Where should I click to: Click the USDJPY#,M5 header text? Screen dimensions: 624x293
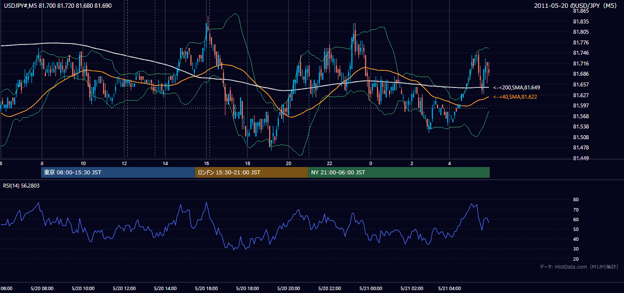tap(57, 6)
